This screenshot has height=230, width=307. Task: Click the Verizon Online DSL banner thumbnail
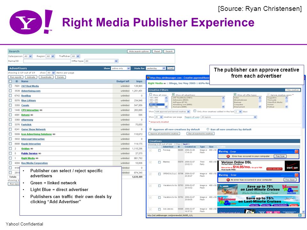258,166
